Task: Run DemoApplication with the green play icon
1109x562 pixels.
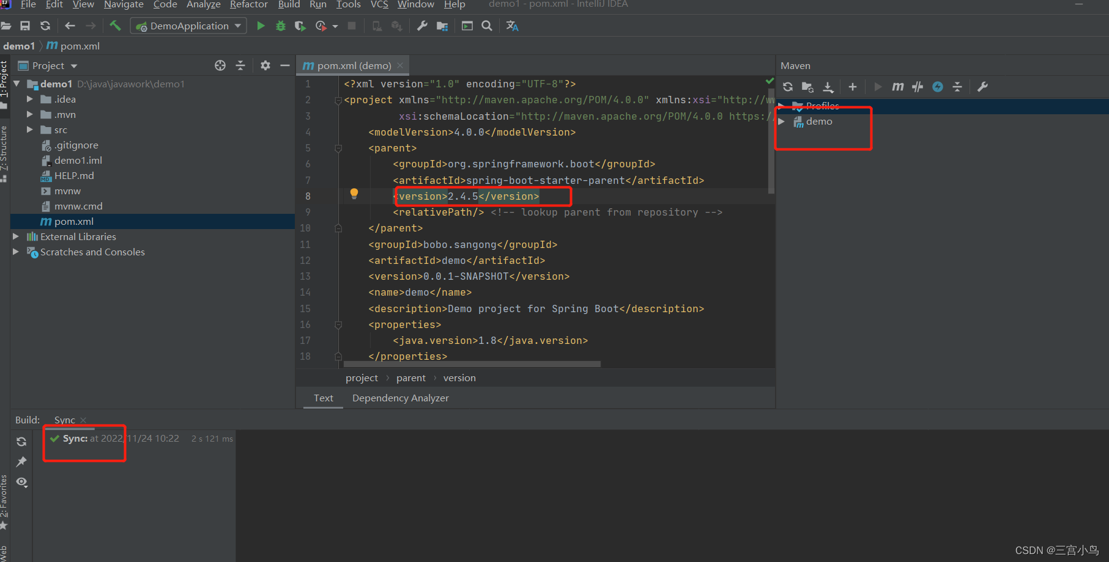Action: click(x=260, y=26)
